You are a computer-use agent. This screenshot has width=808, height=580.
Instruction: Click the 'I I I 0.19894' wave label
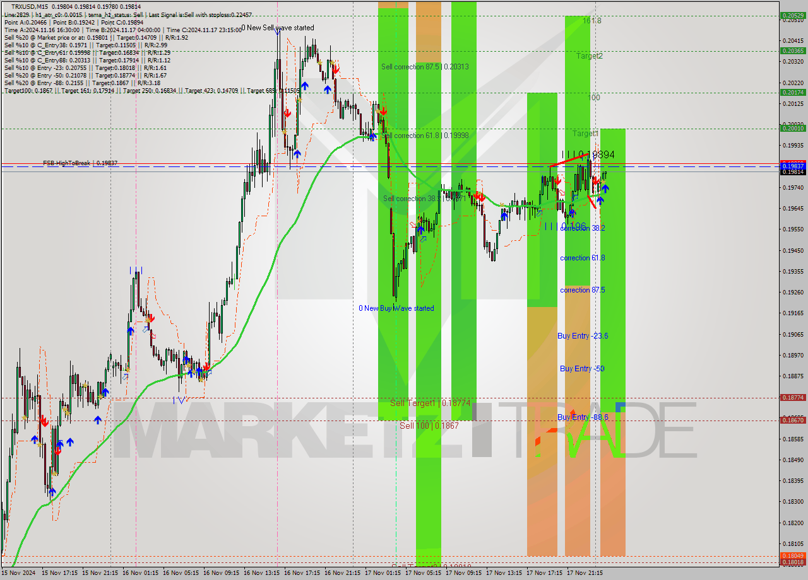[x=588, y=154]
